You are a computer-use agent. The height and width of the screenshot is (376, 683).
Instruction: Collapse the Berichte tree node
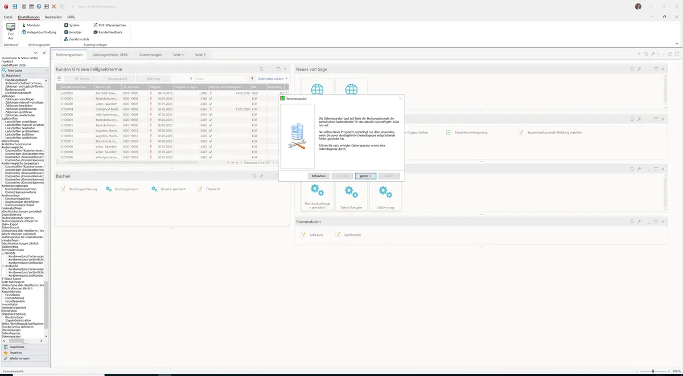coord(3,253)
